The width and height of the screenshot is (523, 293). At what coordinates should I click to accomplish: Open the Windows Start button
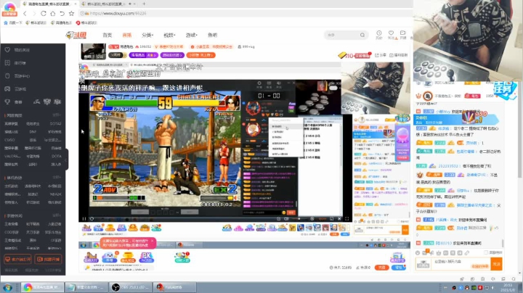(8, 287)
